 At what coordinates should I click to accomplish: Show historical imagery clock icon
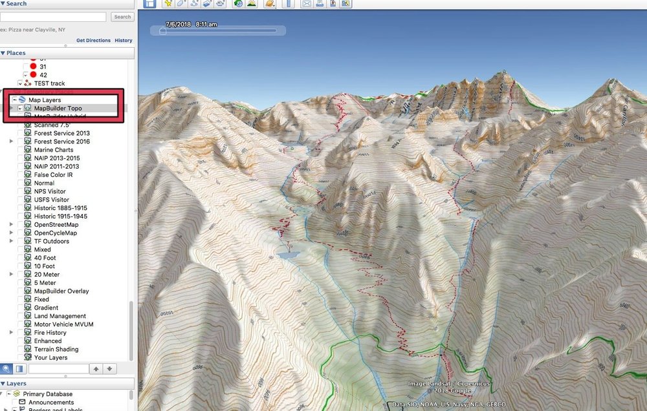pos(238,3)
